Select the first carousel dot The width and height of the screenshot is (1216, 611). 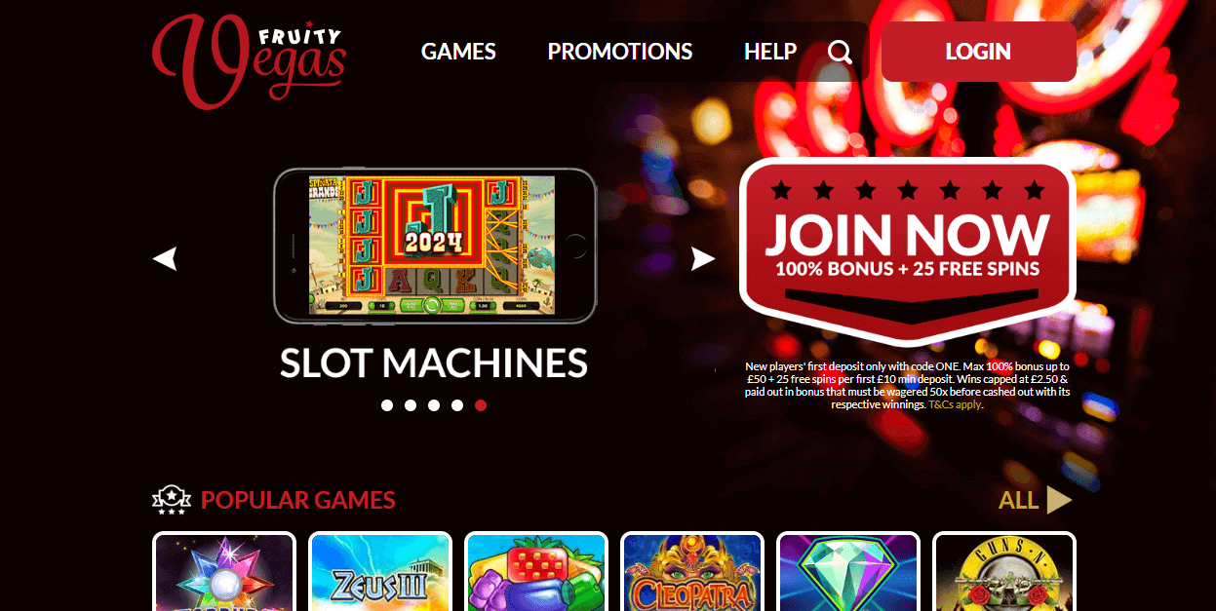tap(387, 405)
